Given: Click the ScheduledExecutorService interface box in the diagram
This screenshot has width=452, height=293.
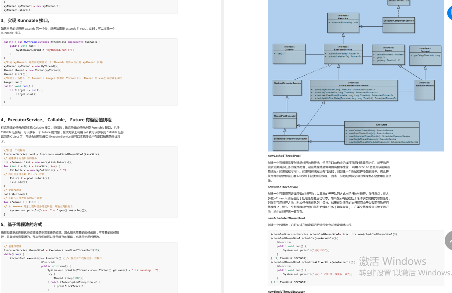Looking at the screenshot, I should (354, 90).
